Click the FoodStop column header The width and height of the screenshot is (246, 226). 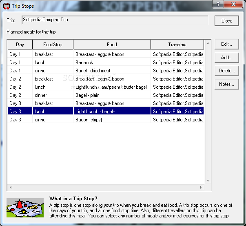pos(53,45)
